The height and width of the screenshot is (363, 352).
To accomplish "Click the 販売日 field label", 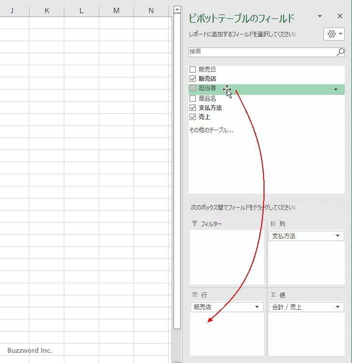I will pos(207,69).
